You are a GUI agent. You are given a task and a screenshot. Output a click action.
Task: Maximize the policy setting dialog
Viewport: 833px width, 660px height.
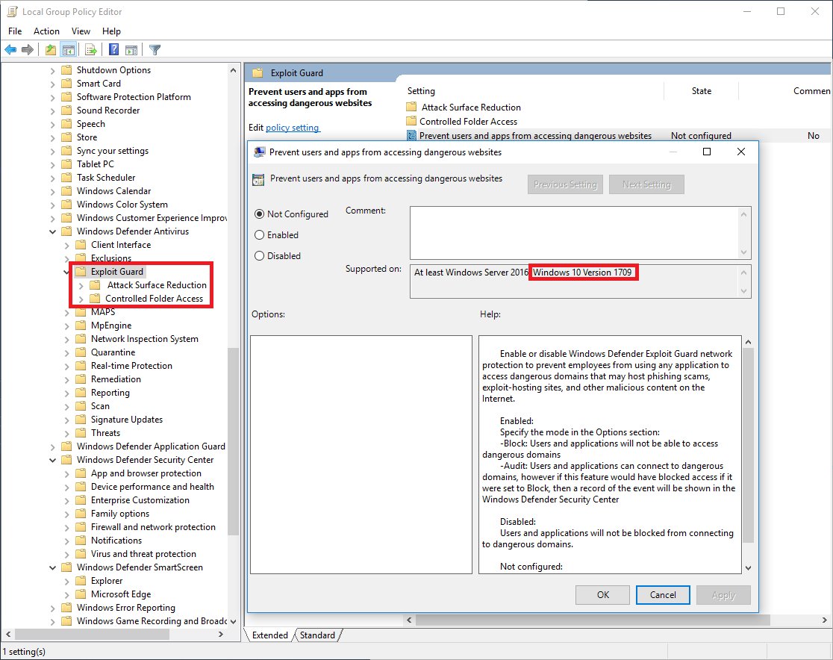[707, 152]
